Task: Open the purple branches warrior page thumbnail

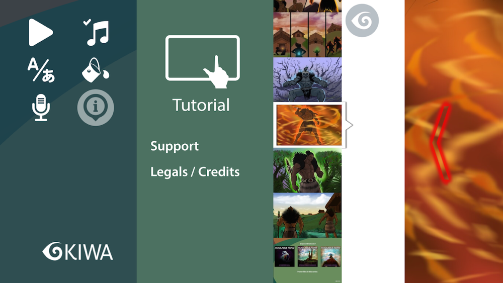Action: click(307, 80)
